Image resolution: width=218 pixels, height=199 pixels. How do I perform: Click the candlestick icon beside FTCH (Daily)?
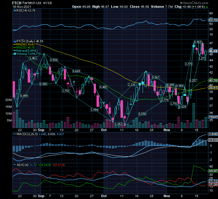15,41
